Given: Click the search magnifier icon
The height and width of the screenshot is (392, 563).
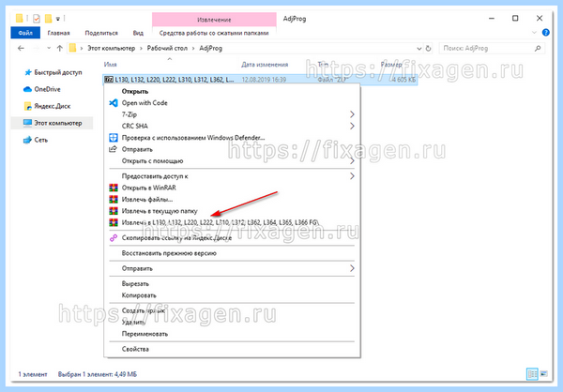Looking at the screenshot, I should 538,48.
